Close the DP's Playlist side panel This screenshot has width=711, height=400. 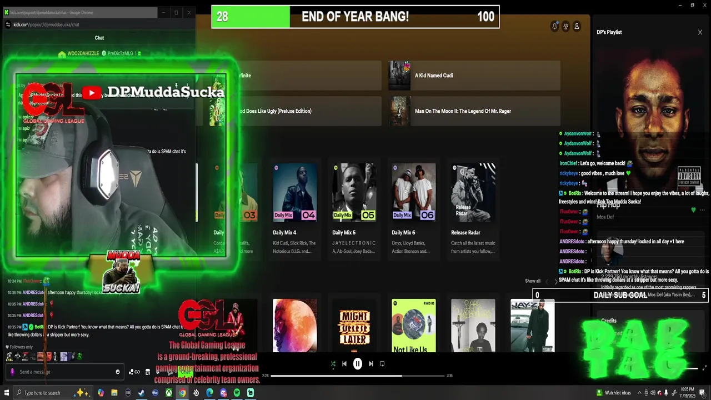click(x=700, y=32)
